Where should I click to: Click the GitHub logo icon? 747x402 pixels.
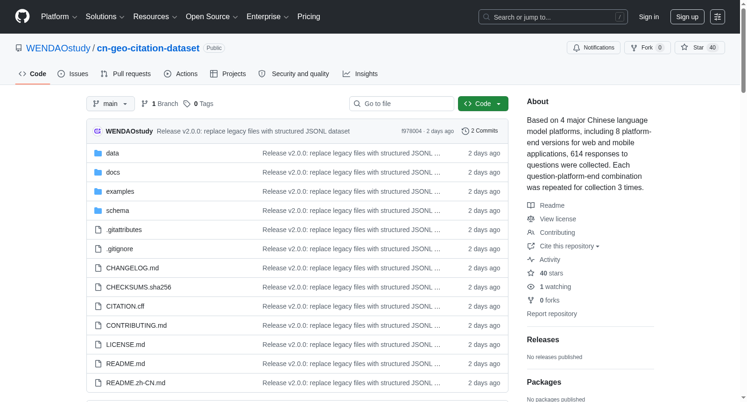pyautogui.click(x=22, y=17)
